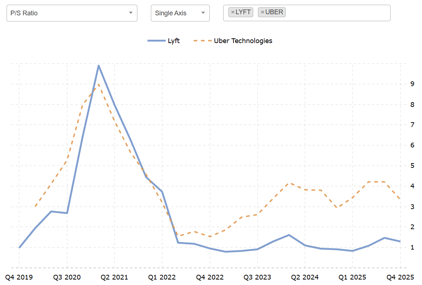Click the Q1 2022 axis label
422x285 pixels.
tap(162, 277)
